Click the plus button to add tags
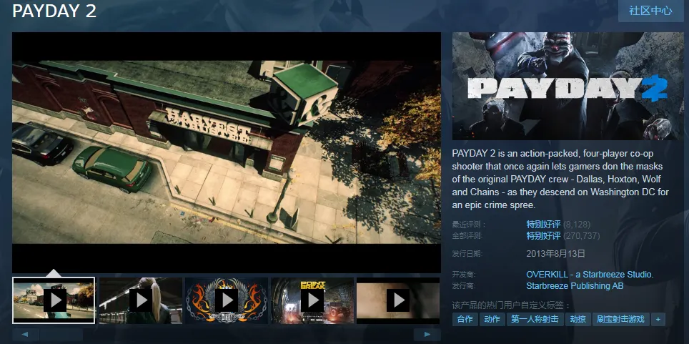The width and height of the screenshot is (689, 344). point(658,319)
